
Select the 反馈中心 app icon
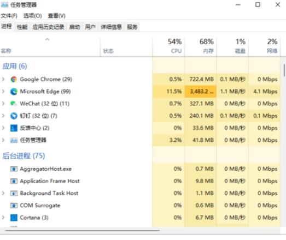pos(14,128)
